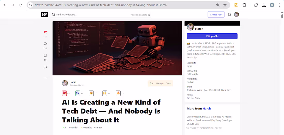Open the #career tag

tap(98, 128)
